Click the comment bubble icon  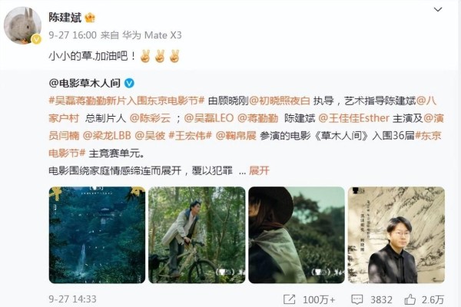357,299
